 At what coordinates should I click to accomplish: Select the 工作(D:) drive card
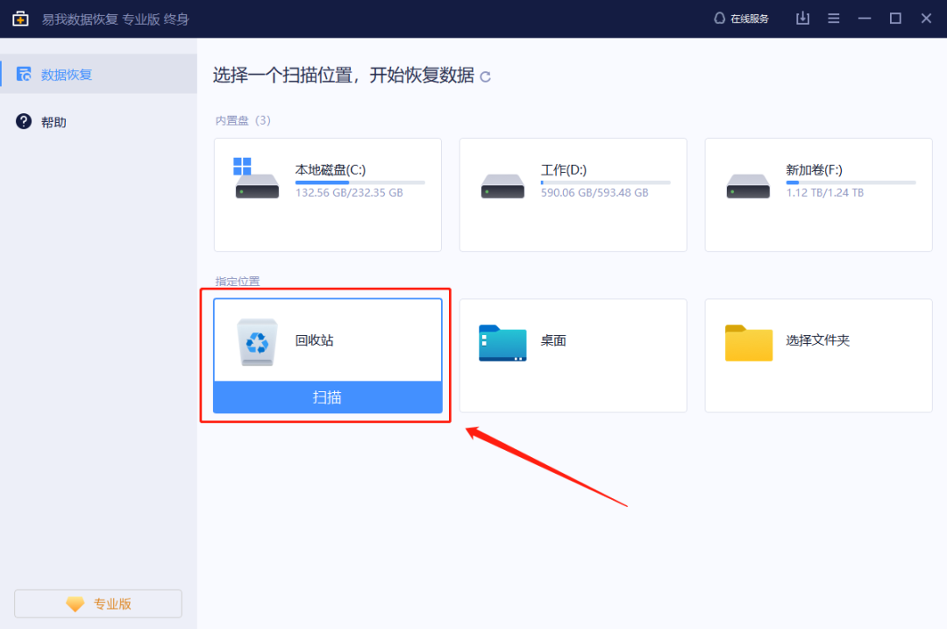573,195
